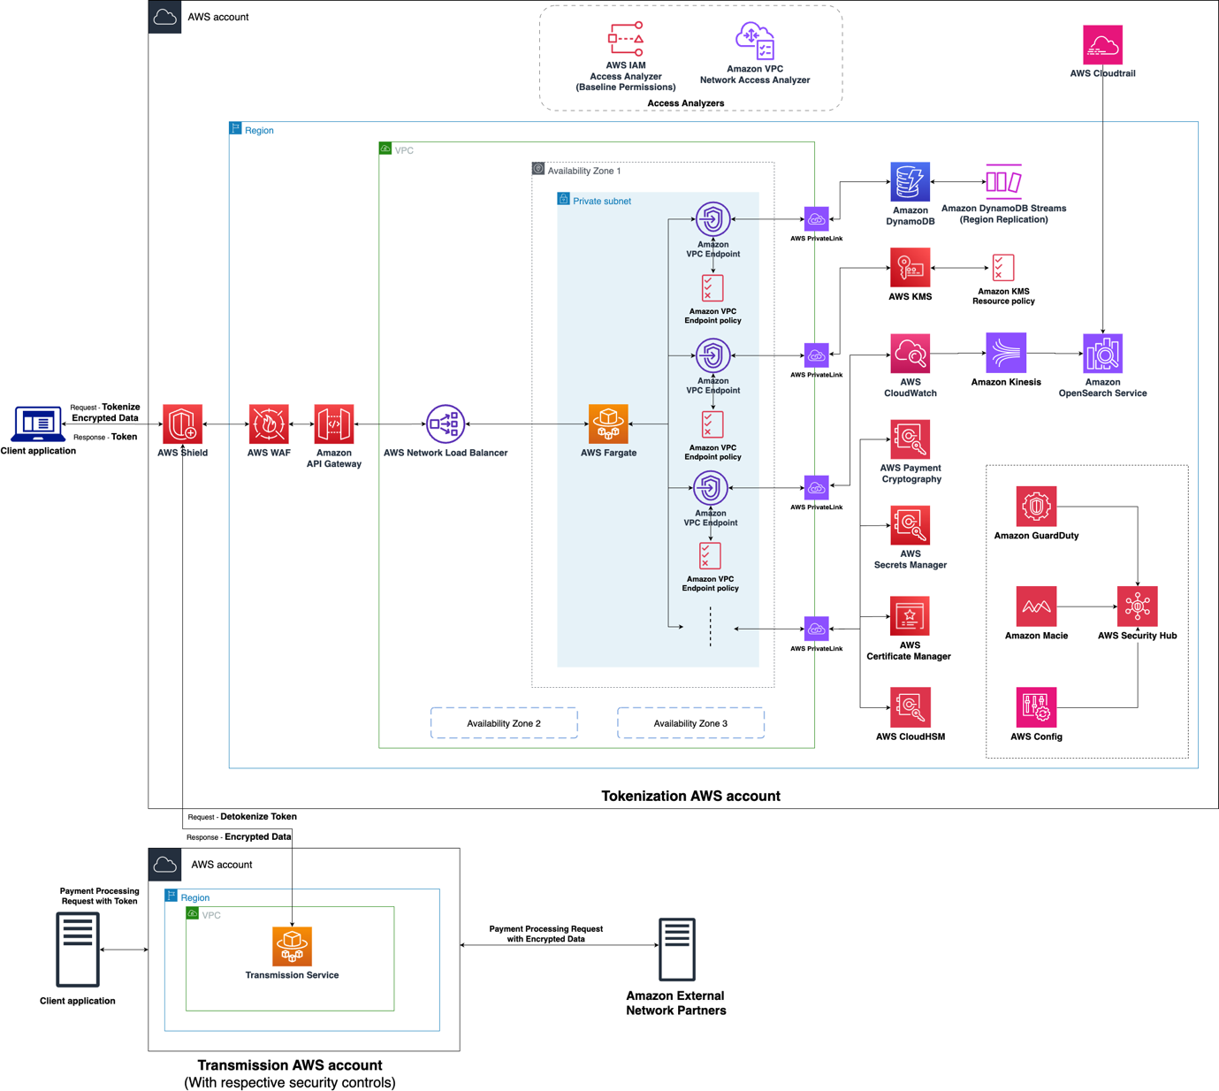Click the Client application laptop icon
Image resolution: width=1219 pixels, height=1091 pixels.
(38, 424)
